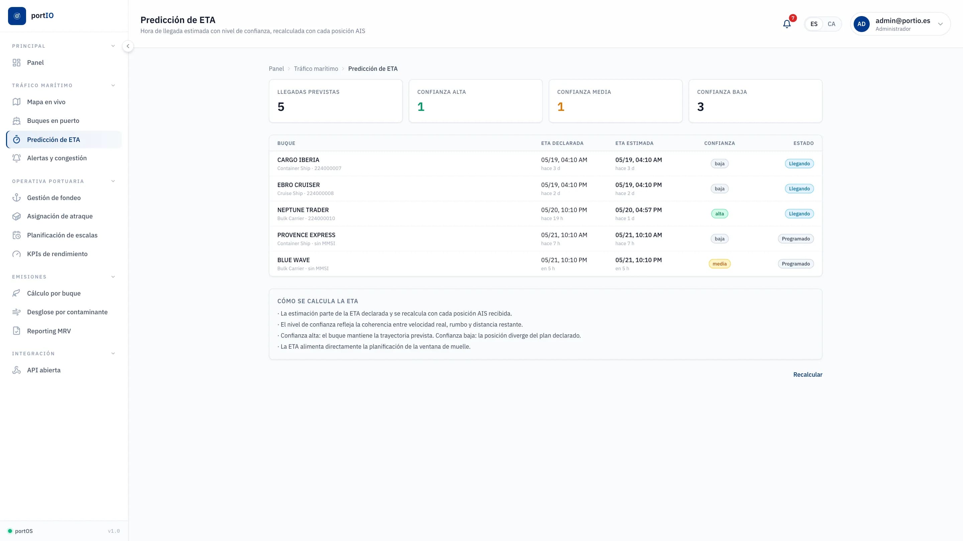Open Mapa en vivo menu item

point(64,102)
